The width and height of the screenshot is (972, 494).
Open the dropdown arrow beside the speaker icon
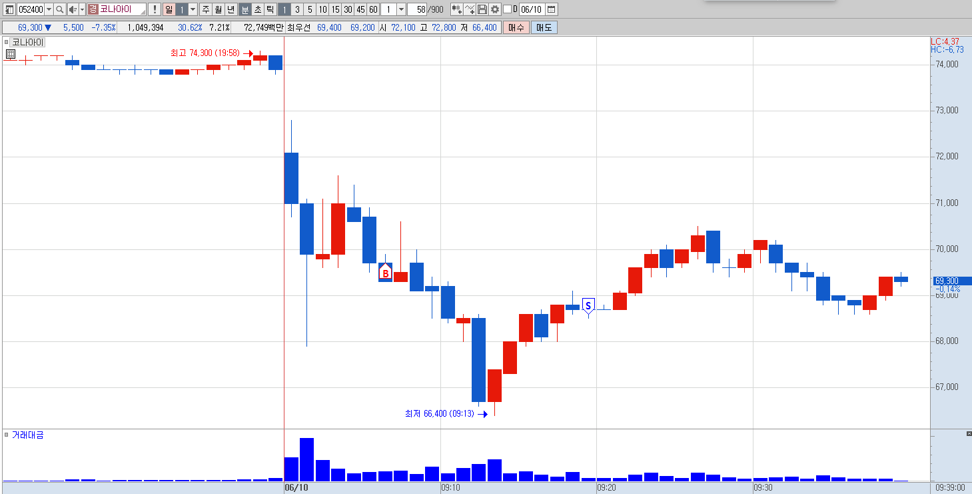(82, 9)
